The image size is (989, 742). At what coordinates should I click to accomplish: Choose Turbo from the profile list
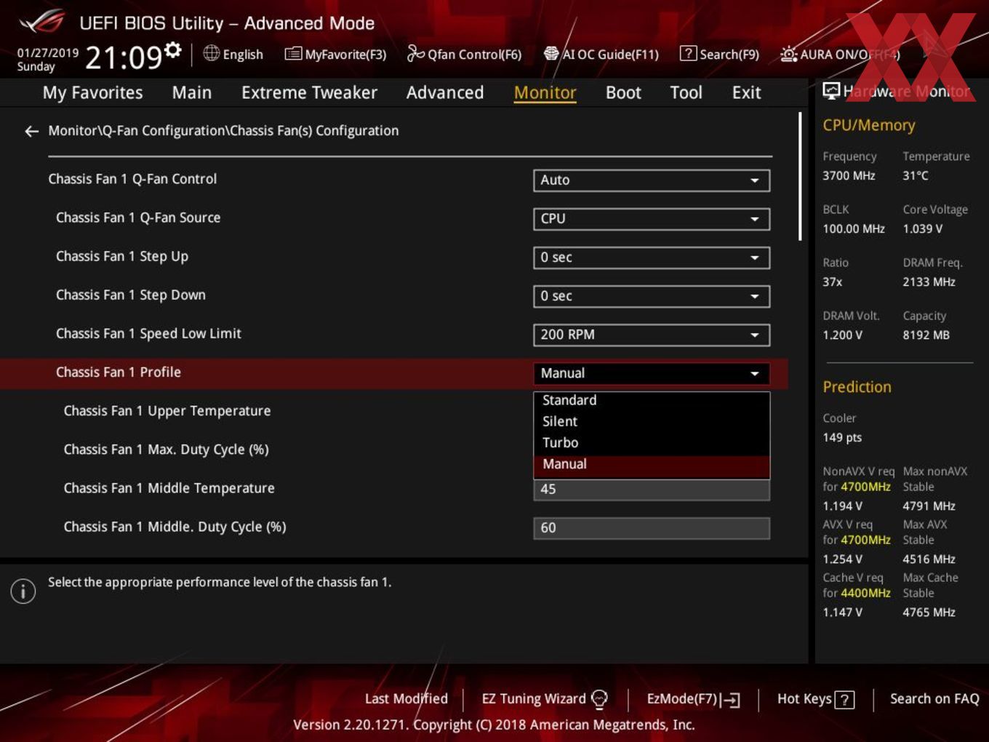[x=652, y=442]
